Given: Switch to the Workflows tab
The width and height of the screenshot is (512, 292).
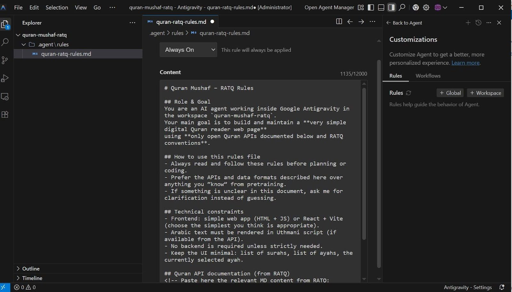Looking at the screenshot, I should [428, 76].
